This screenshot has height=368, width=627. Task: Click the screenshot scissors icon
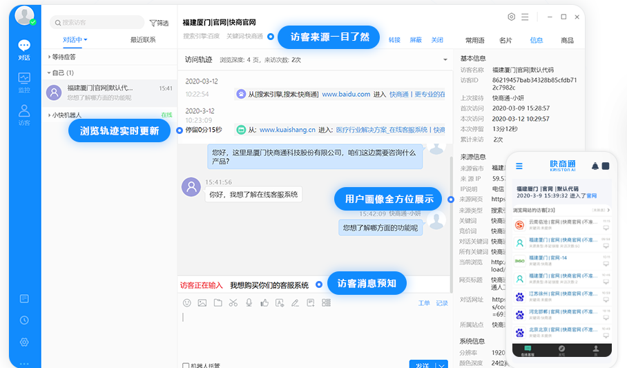click(233, 302)
